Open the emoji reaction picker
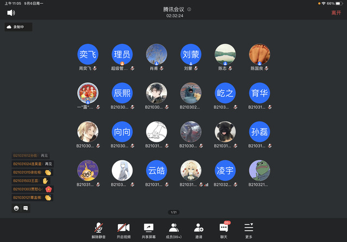 coord(16,208)
